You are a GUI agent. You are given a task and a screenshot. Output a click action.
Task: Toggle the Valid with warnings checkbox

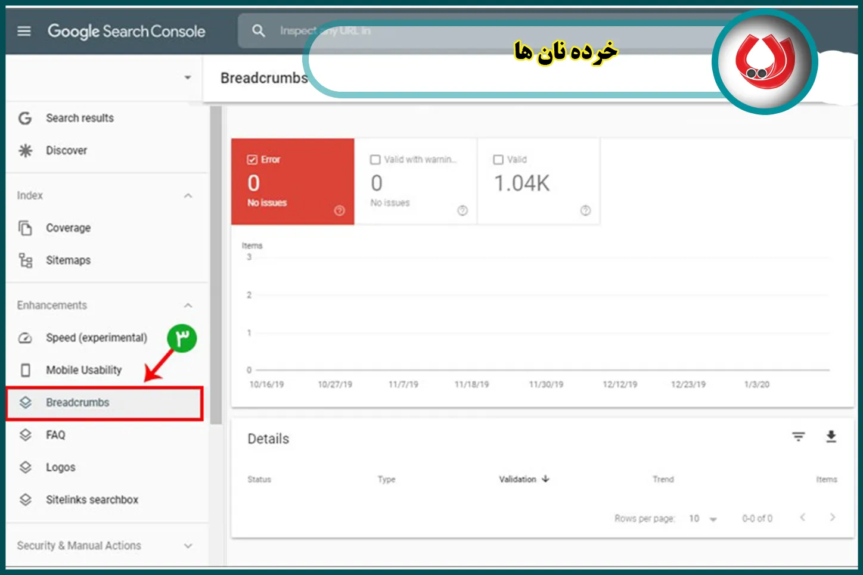coord(375,160)
